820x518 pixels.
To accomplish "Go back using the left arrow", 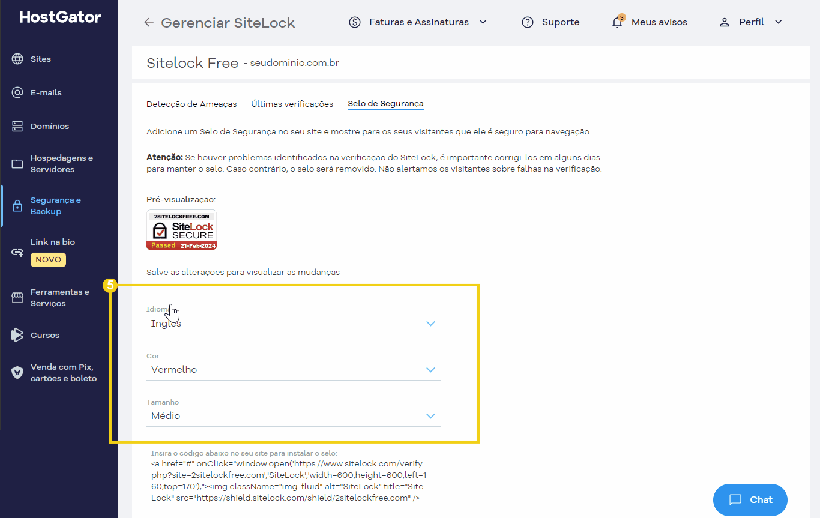I will (x=149, y=23).
